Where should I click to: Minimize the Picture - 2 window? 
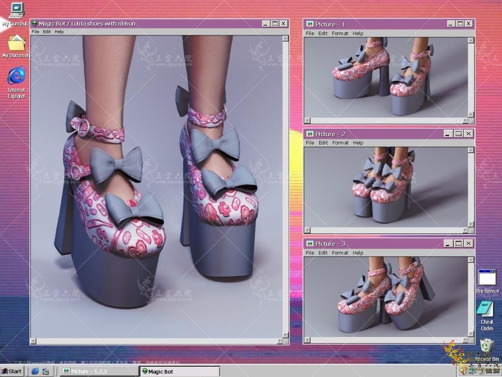448,133
